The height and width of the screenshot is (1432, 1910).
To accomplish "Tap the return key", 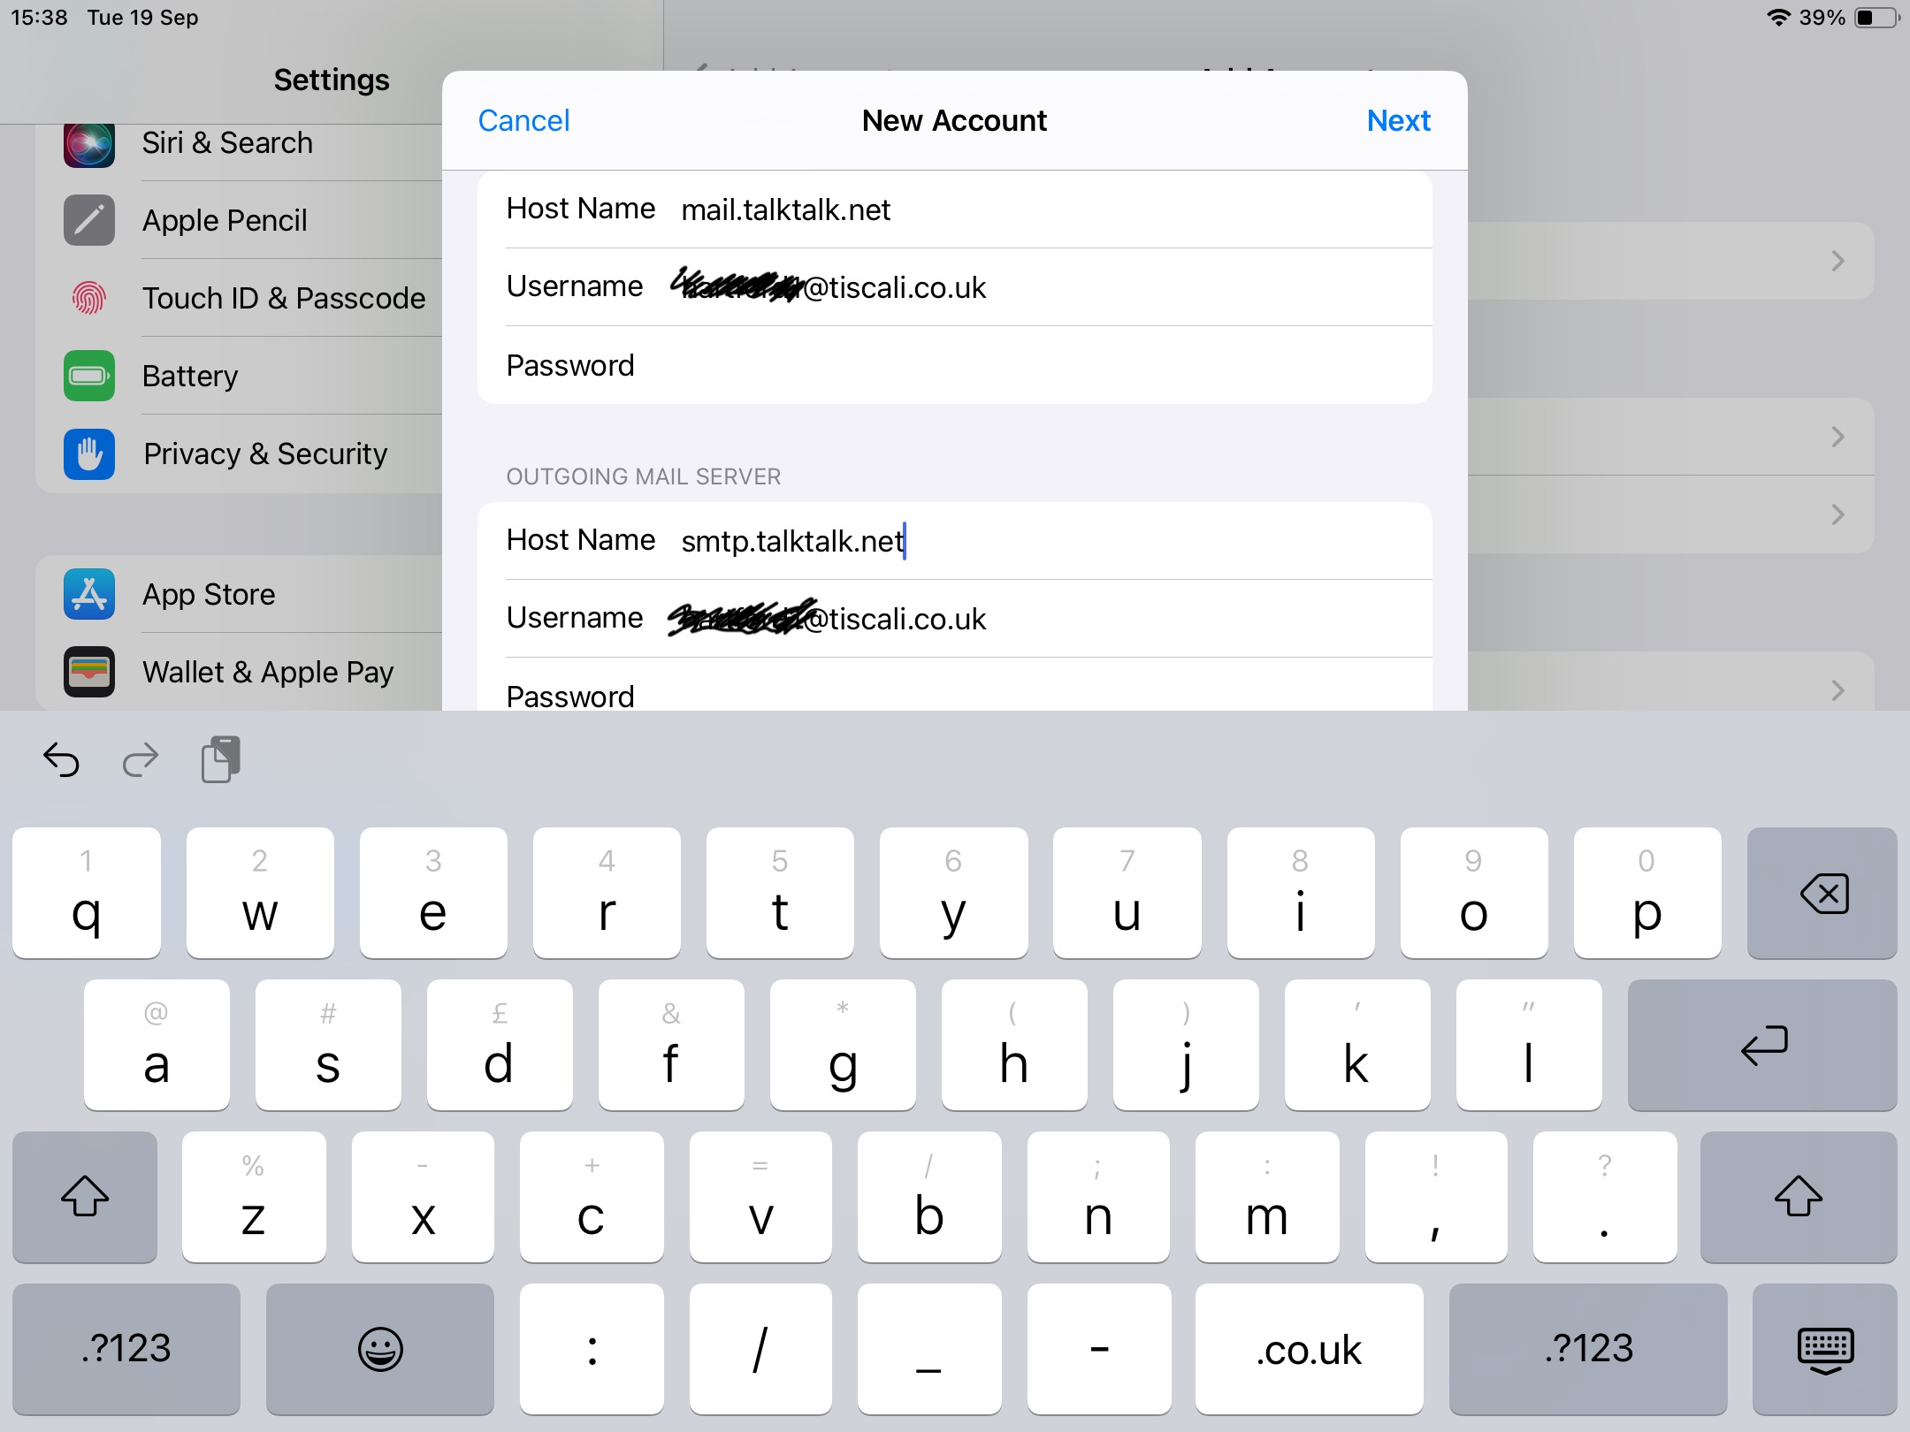I will pos(1762,1045).
